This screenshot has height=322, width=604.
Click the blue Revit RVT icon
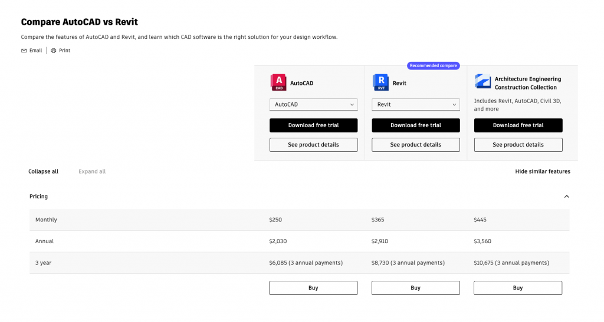click(x=380, y=82)
